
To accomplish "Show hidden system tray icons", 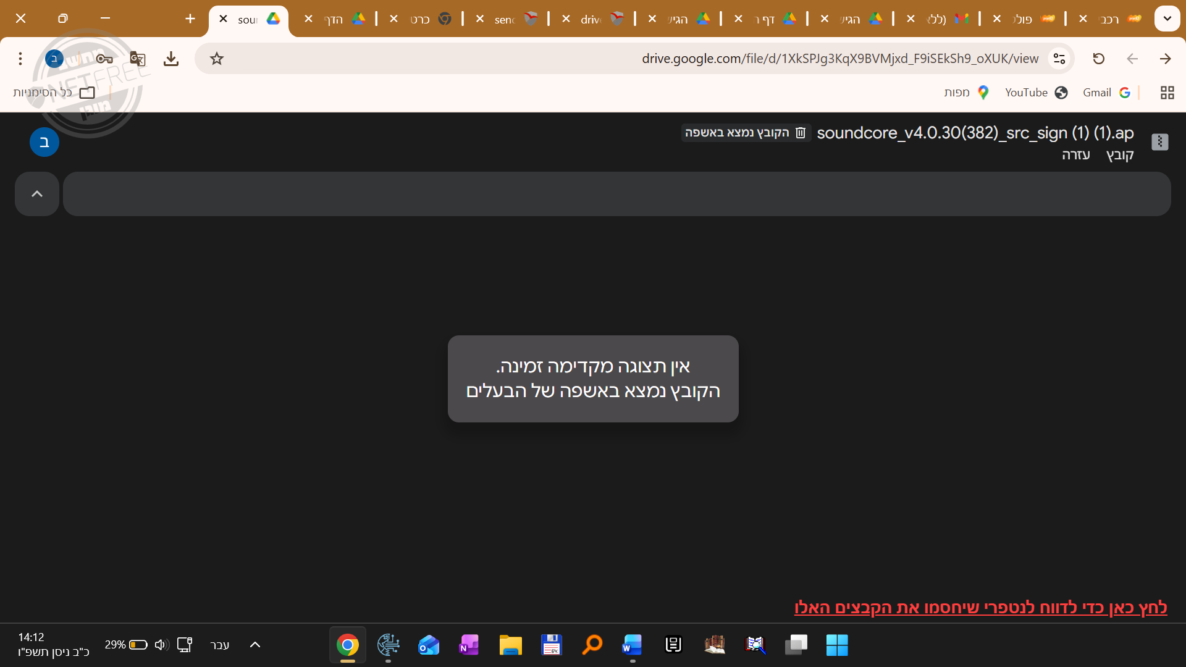I will pos(254,645).
